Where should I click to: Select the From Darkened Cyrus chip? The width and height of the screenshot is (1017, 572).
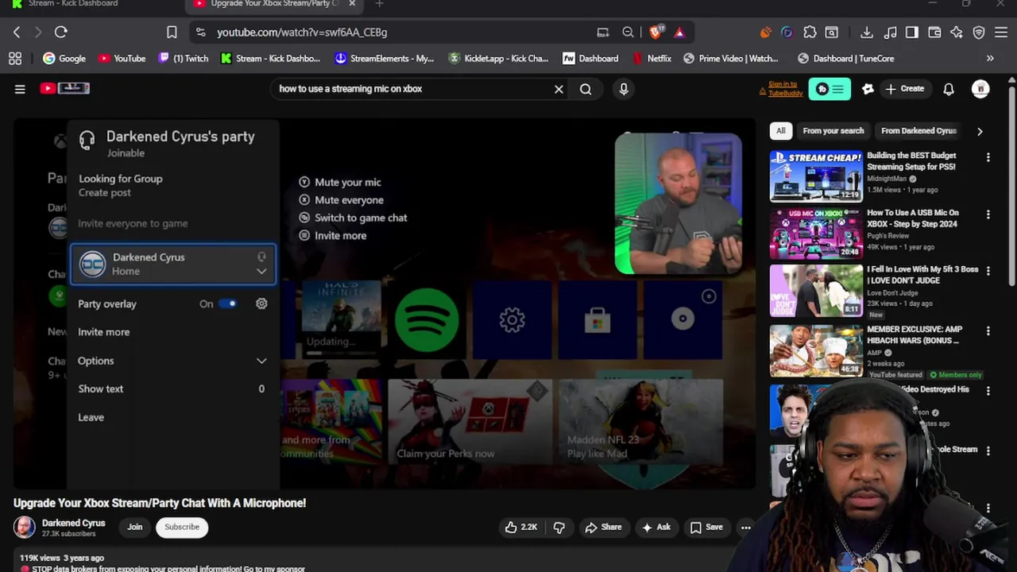click(x=918, y=131)
